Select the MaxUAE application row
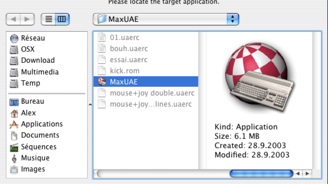Screen dimensions: 328x184 coord(146,82)
